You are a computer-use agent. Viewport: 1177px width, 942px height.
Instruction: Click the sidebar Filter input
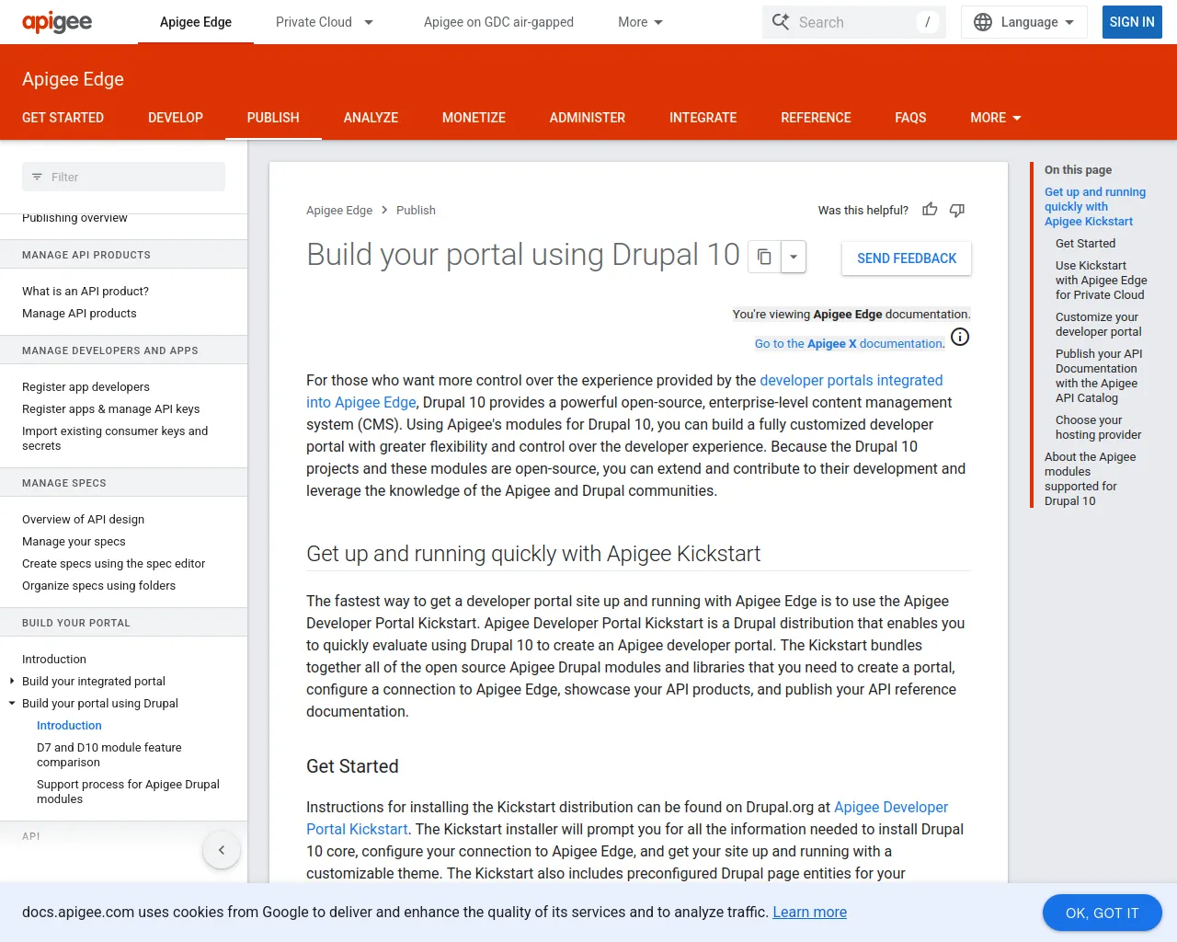click(123, 177)
